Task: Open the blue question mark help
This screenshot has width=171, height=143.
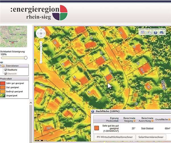Action: point(156,32)
